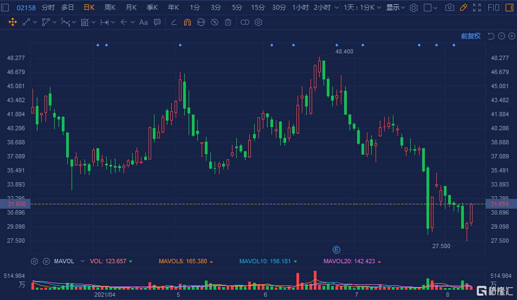Switch to 季K quarterly tab

click(x=152, y=7)
